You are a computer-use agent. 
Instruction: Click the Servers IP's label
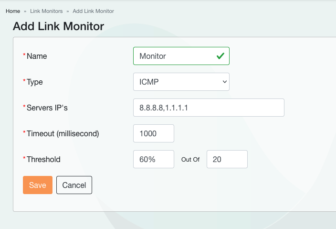pos(47,108)
